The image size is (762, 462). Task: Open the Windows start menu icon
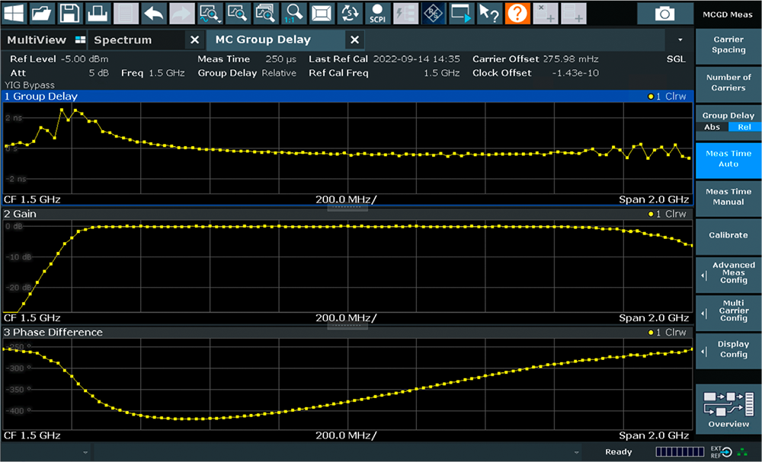click(x=14, y=13)
